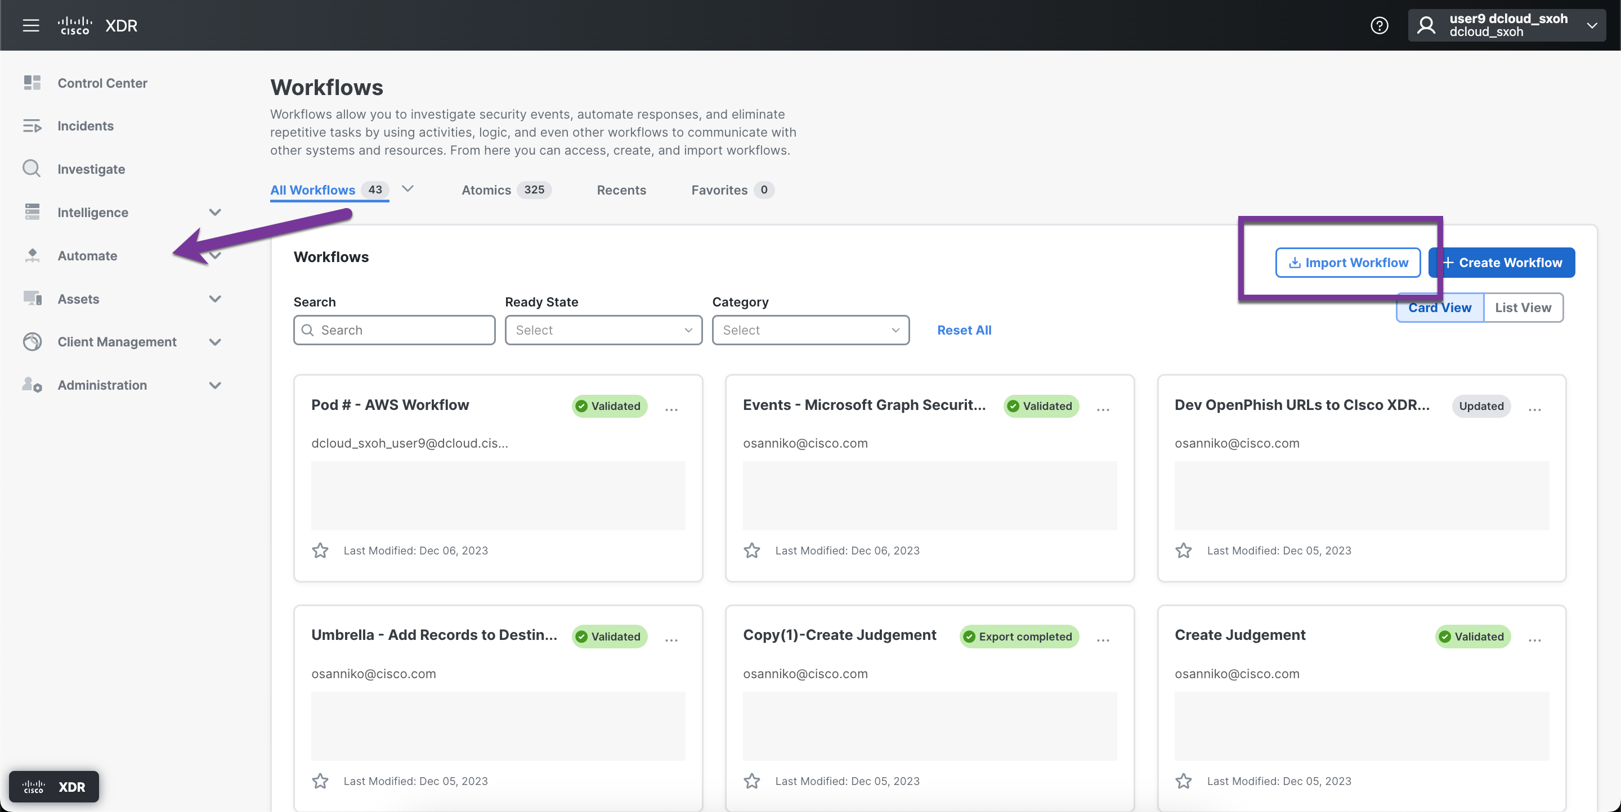Image resolution: width=1621 pixels, height=812 pixels.
Task: Open Copy(1)-Create Judgement workflow title
Action: [x=839, y=635]
